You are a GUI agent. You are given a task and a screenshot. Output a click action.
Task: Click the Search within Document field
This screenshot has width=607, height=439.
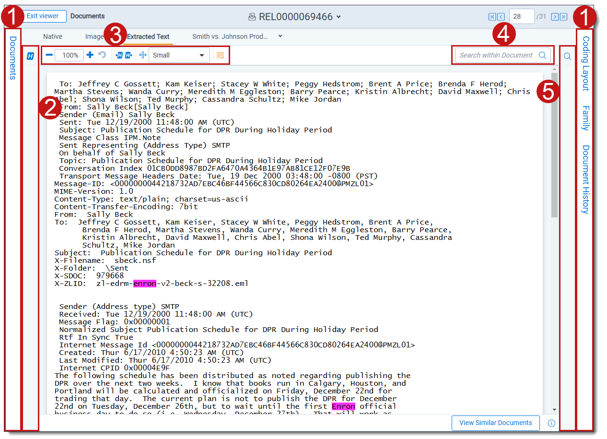(502, 55)
